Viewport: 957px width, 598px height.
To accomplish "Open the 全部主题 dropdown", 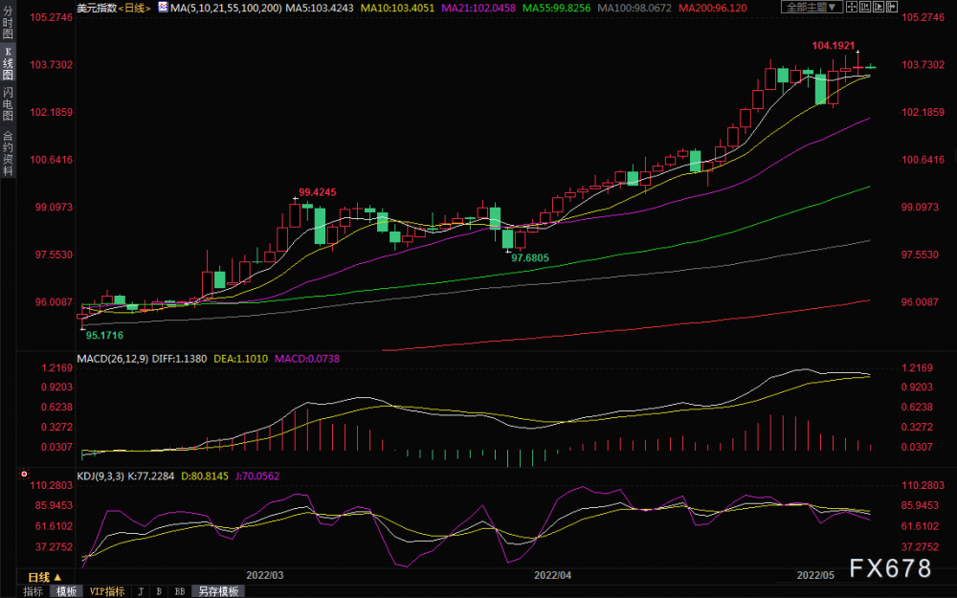I will (812, 7).
